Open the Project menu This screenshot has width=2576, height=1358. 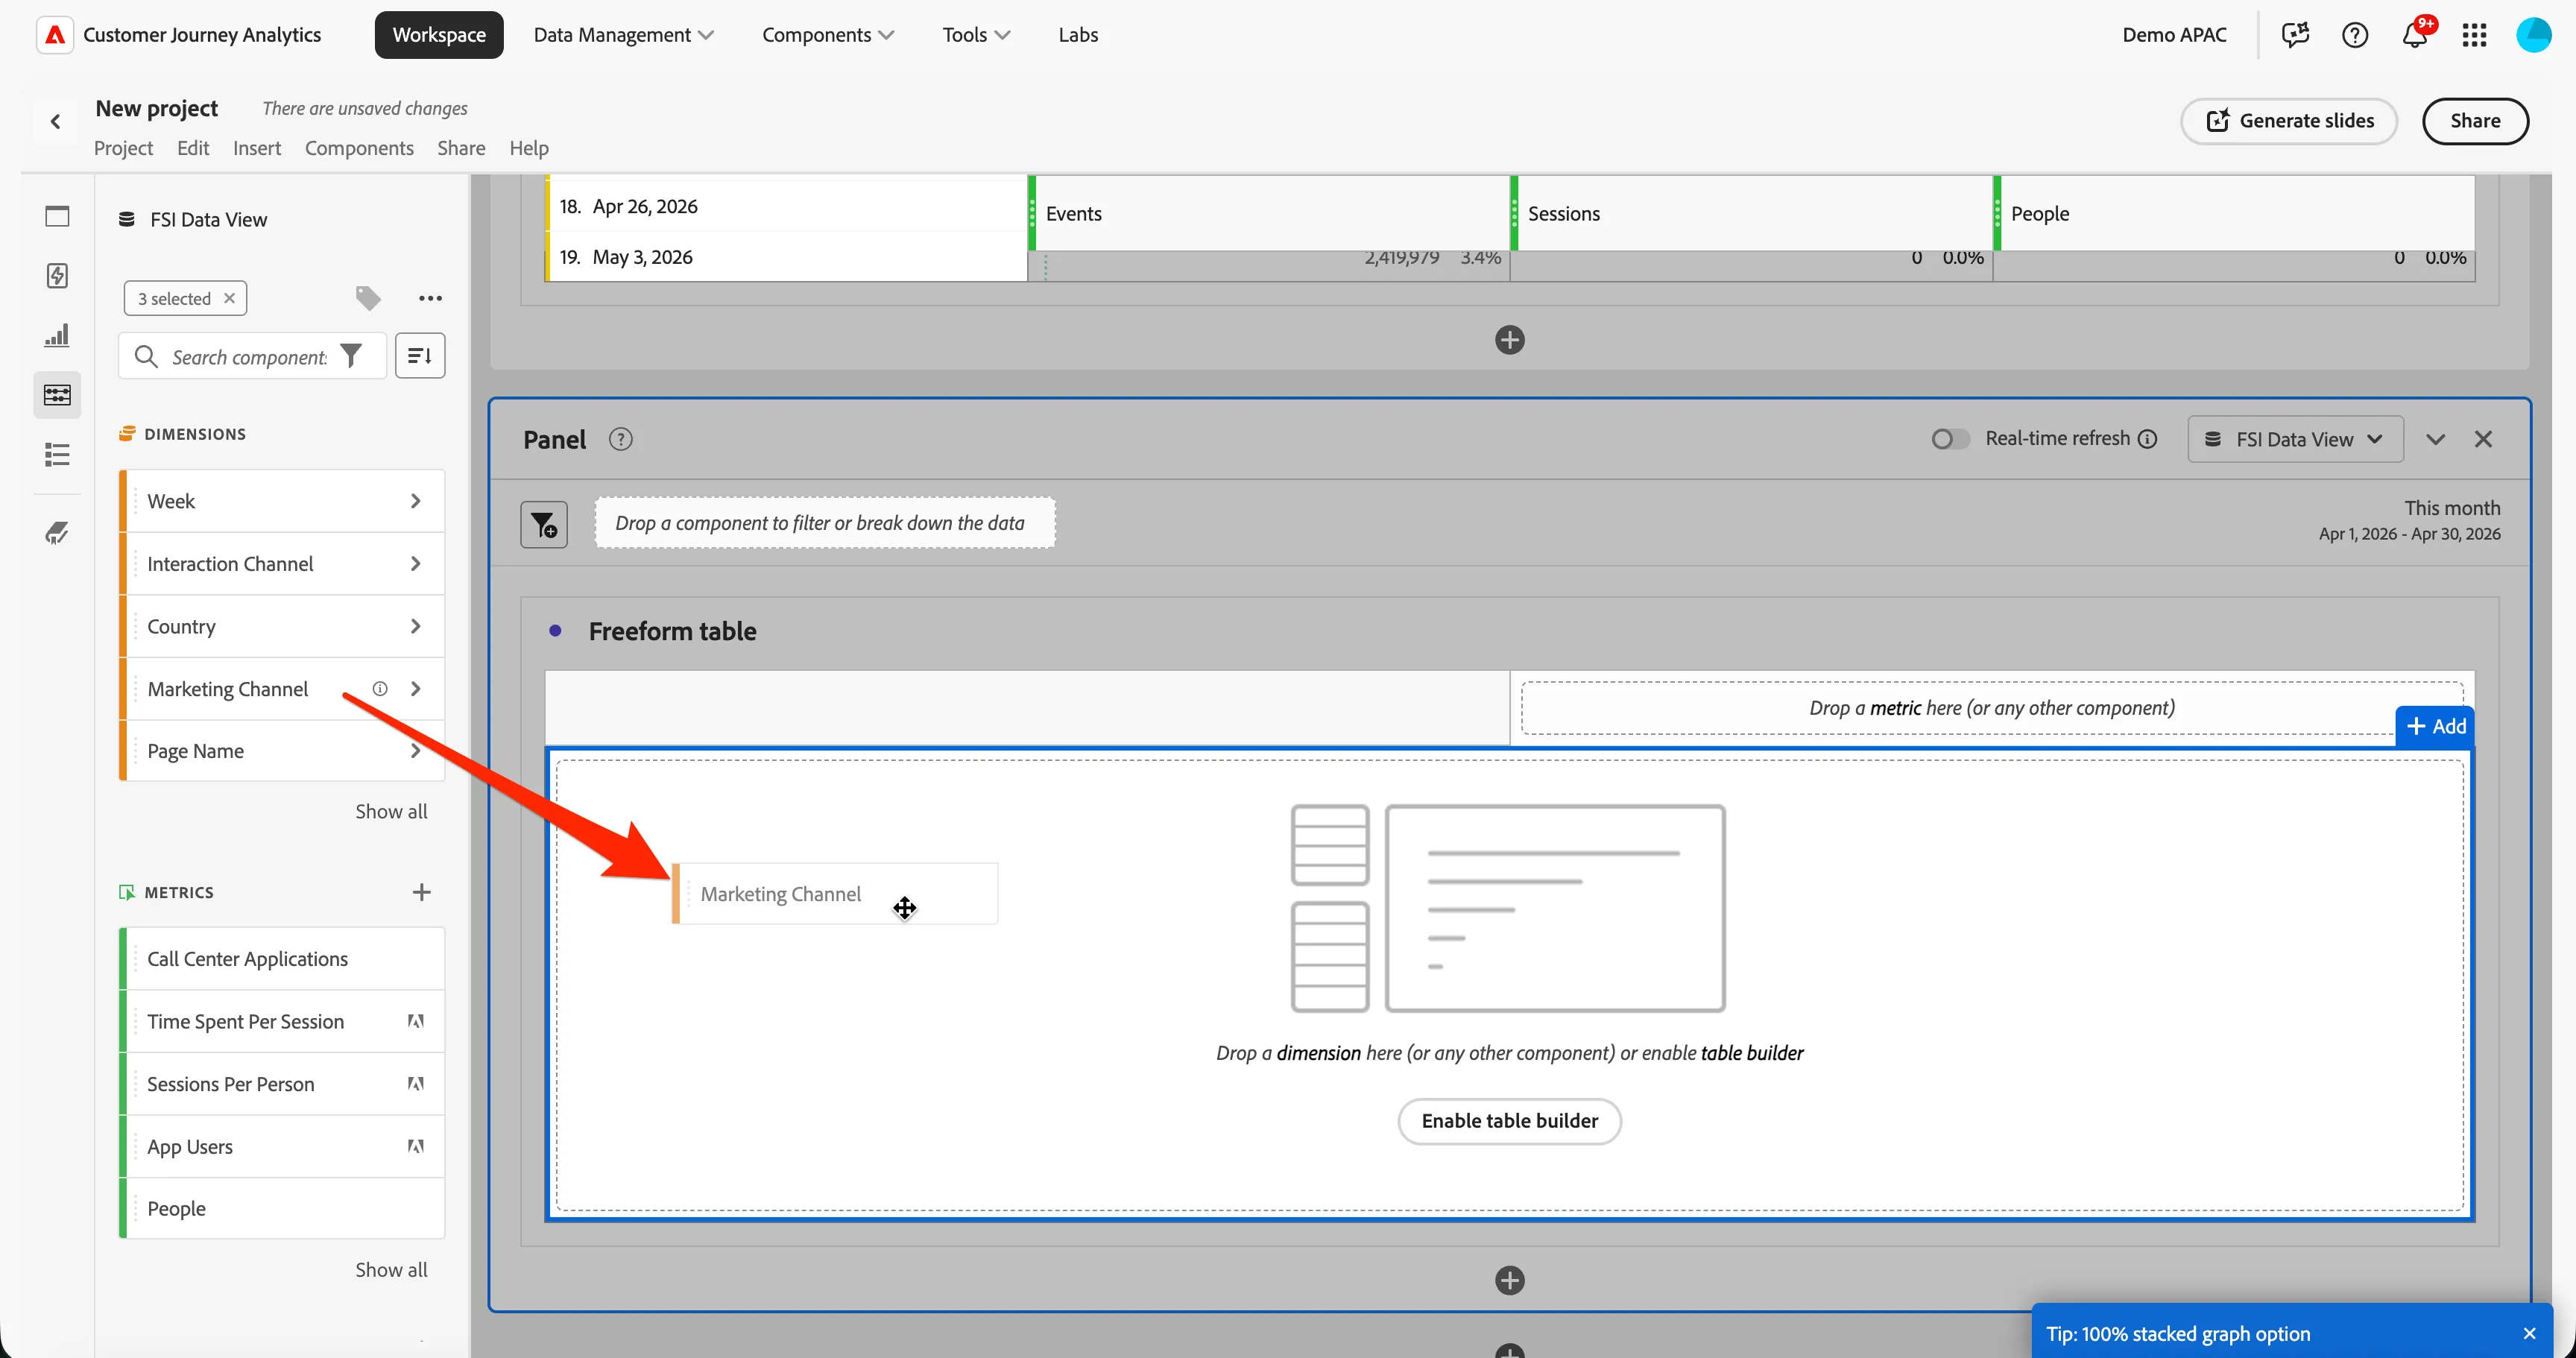[123, 148]
